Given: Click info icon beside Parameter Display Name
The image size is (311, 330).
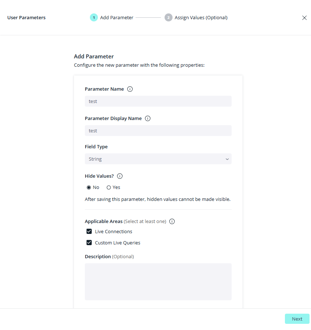Looking at the screenshot, I should tap(148, 119).
